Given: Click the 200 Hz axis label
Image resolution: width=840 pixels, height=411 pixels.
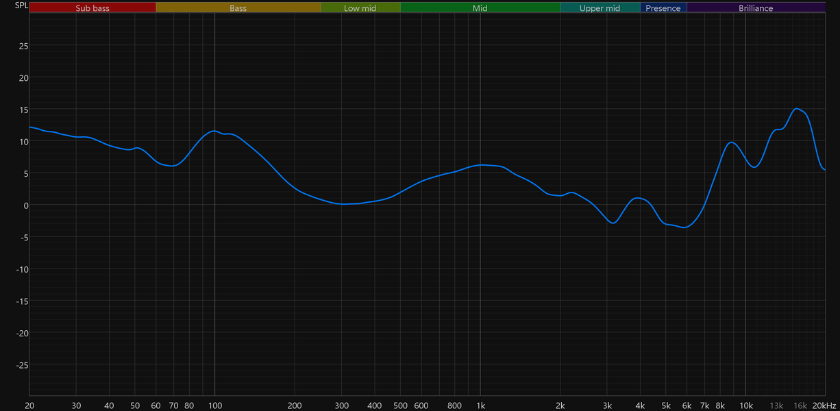Looking at the screenshot, I should pyautogui.click(x=295, y=406).
